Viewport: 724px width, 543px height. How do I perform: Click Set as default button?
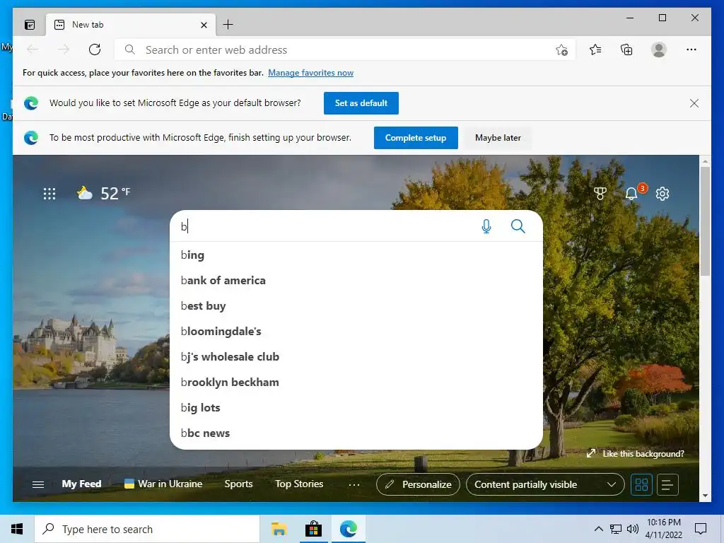coord(361,103)
